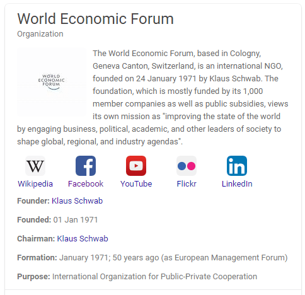Select the Flickr two-dot icon

tap(187, 166)
